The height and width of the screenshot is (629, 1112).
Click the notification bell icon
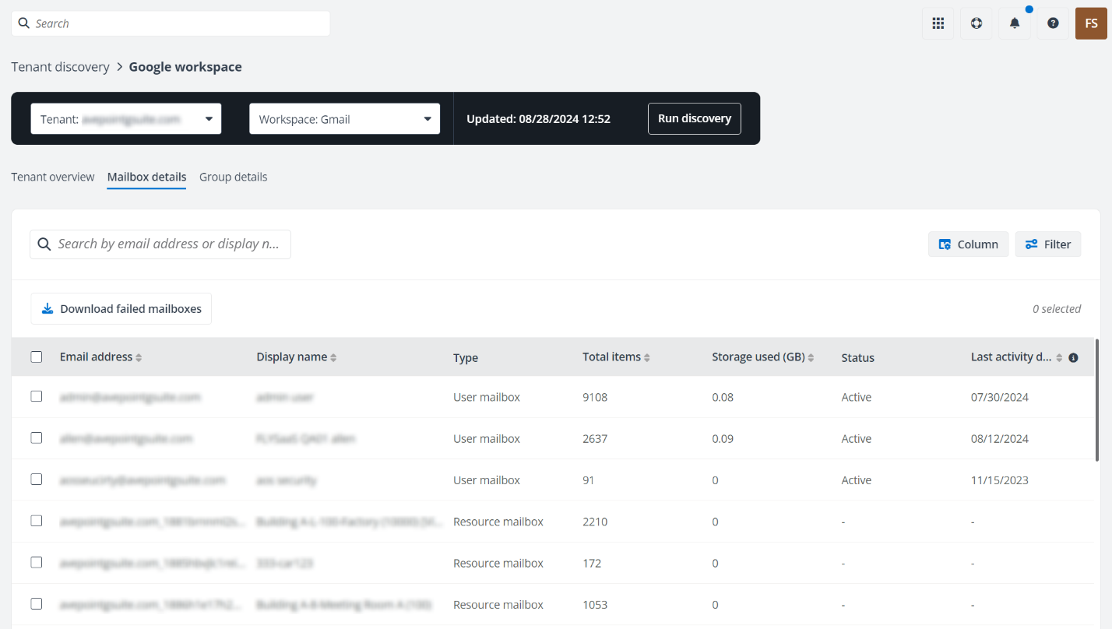click(x=1014, y=23)
